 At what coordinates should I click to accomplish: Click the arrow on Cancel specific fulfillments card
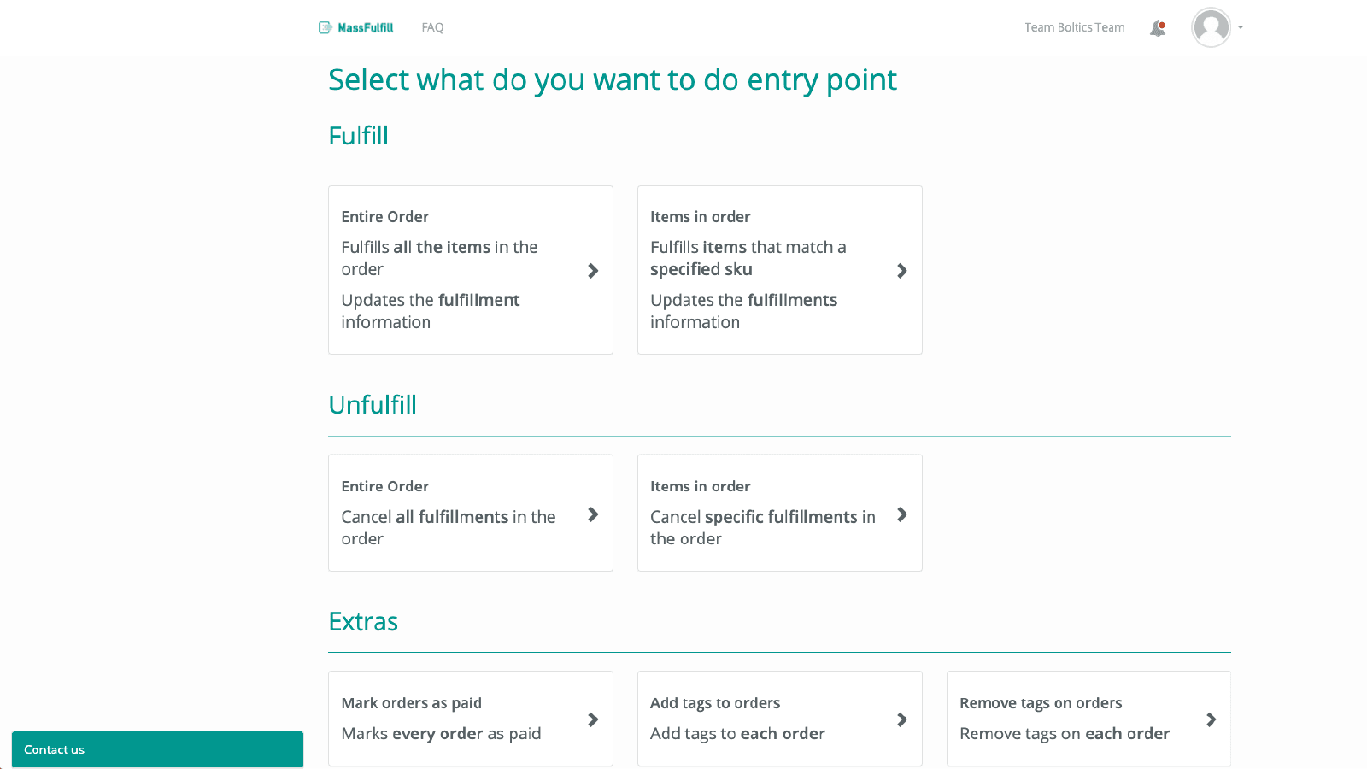tap(902, 514)
